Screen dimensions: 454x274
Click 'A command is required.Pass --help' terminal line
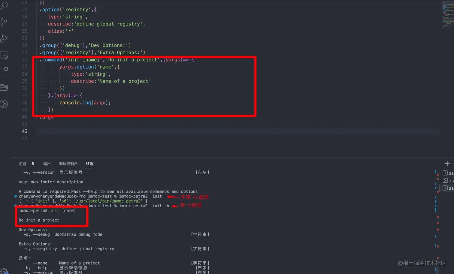point(108,191)
